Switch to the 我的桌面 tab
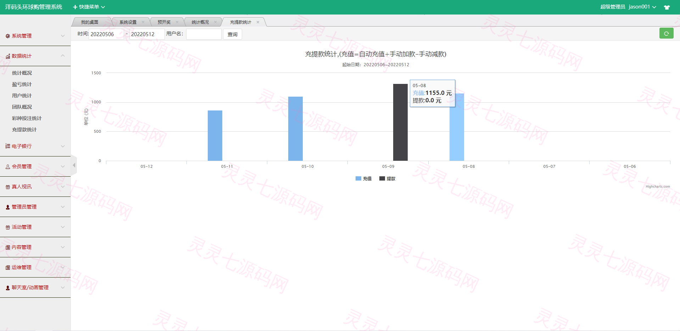This screenshot has width=680, height=331. (x=90, y=22)
